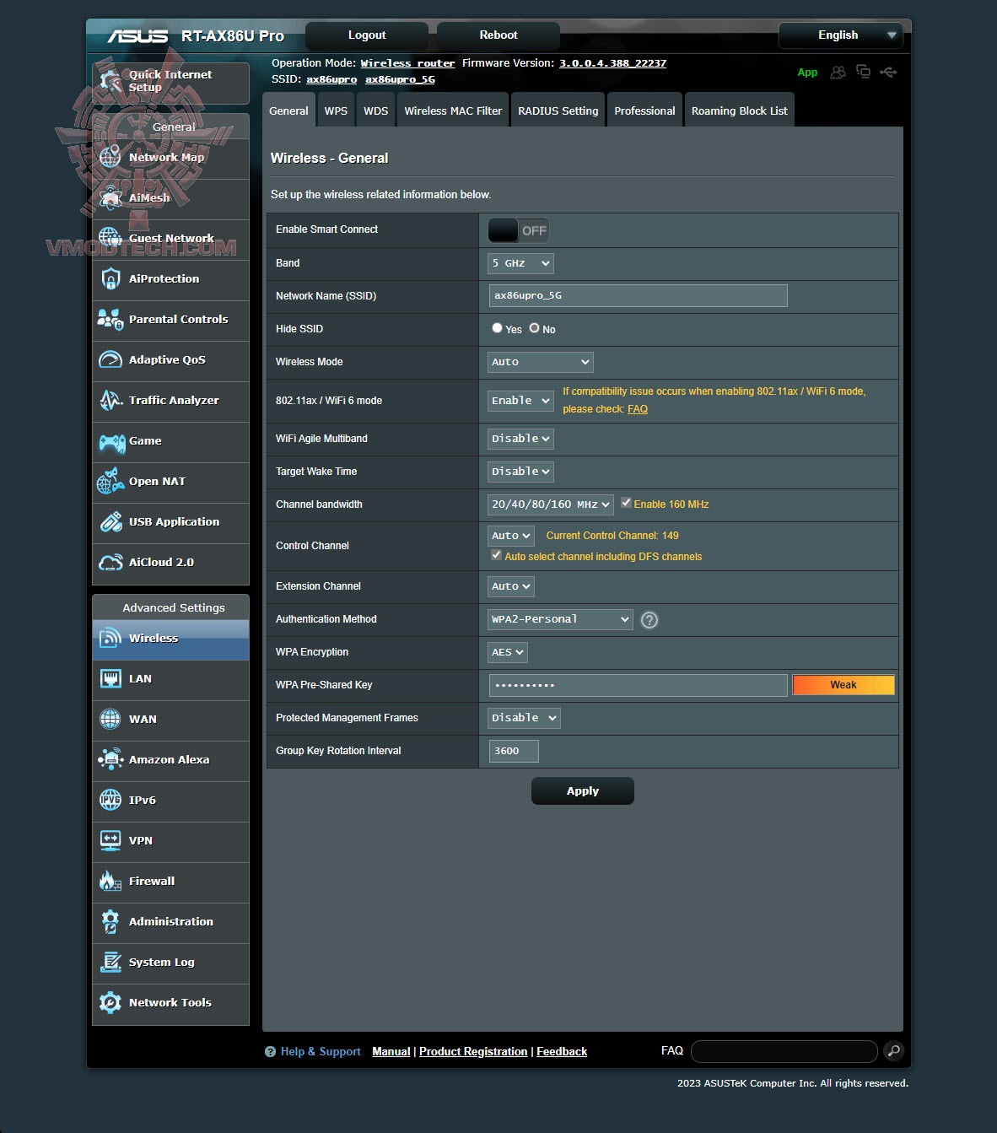Open Protected Management Frames dropdown
The image size is (997, 1133).
point(524,718)
